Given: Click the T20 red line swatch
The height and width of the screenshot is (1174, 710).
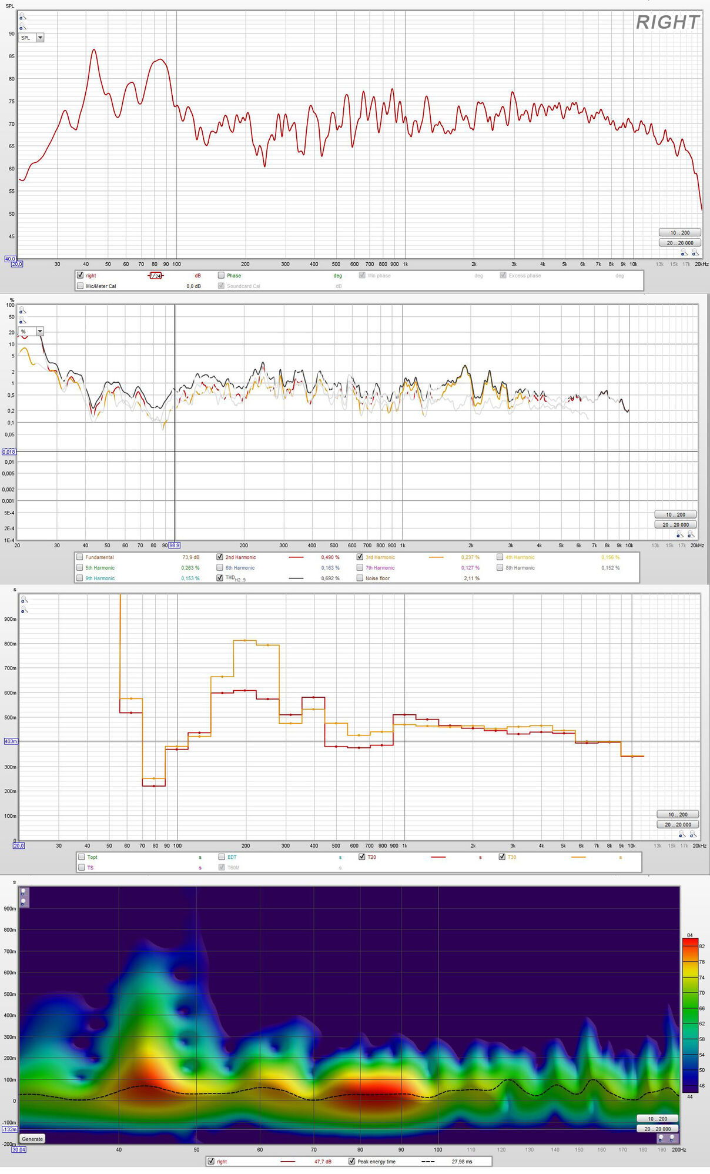Looking at the screenshot, I should tap(438, 857).
